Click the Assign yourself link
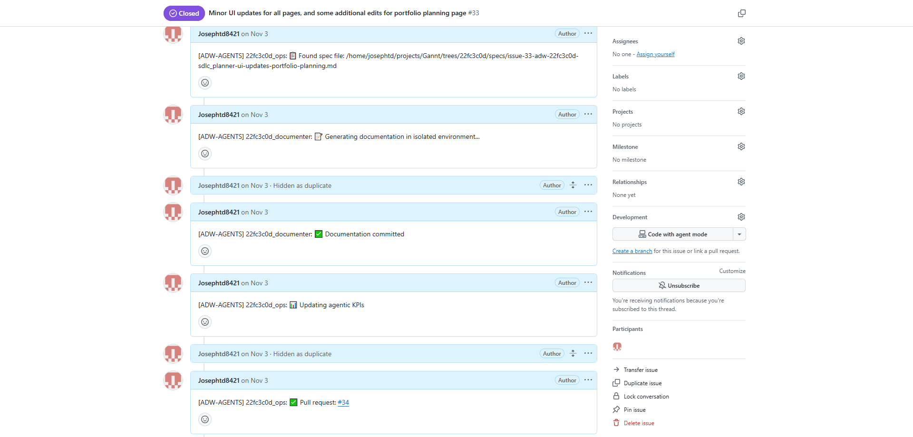913x437 pixels. (x=656, y=54)
